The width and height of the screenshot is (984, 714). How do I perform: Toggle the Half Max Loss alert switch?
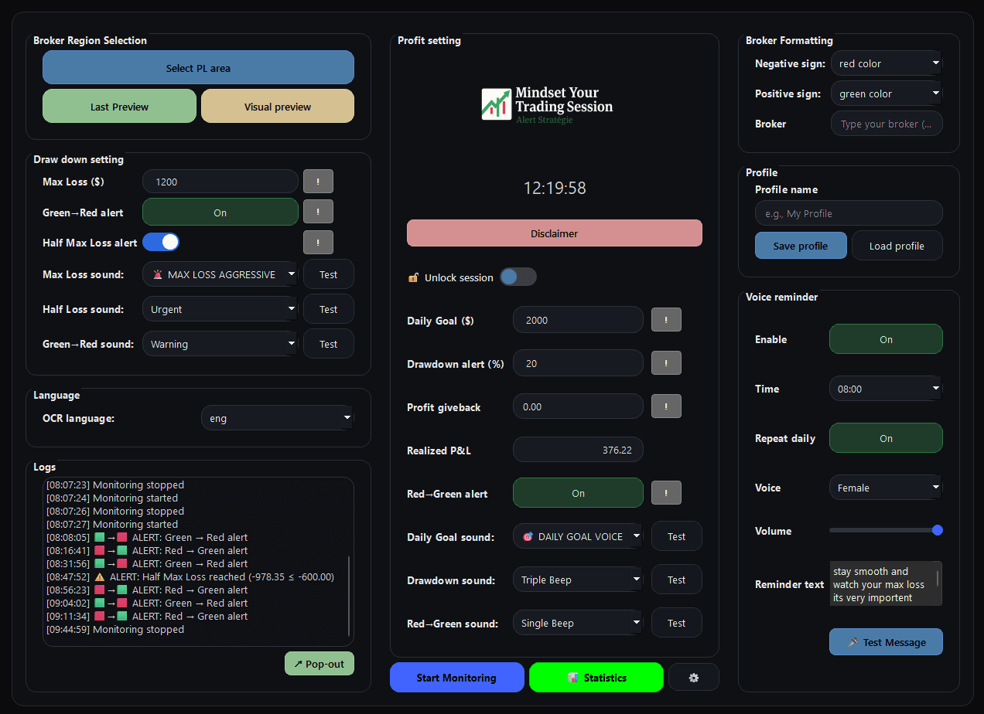coord(161,242)
